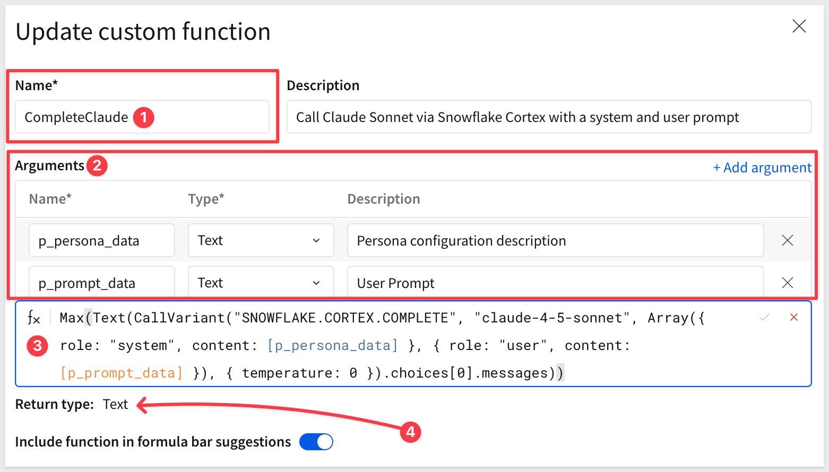Click the p_prompt_data name field
The width and height of the screenshot is (829, 472).
(x=101, y=283)
